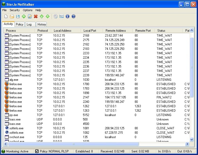Open the Security menu
Image resolution: width=198 pixels, height=155 pixels.
(x=14, y=10)
